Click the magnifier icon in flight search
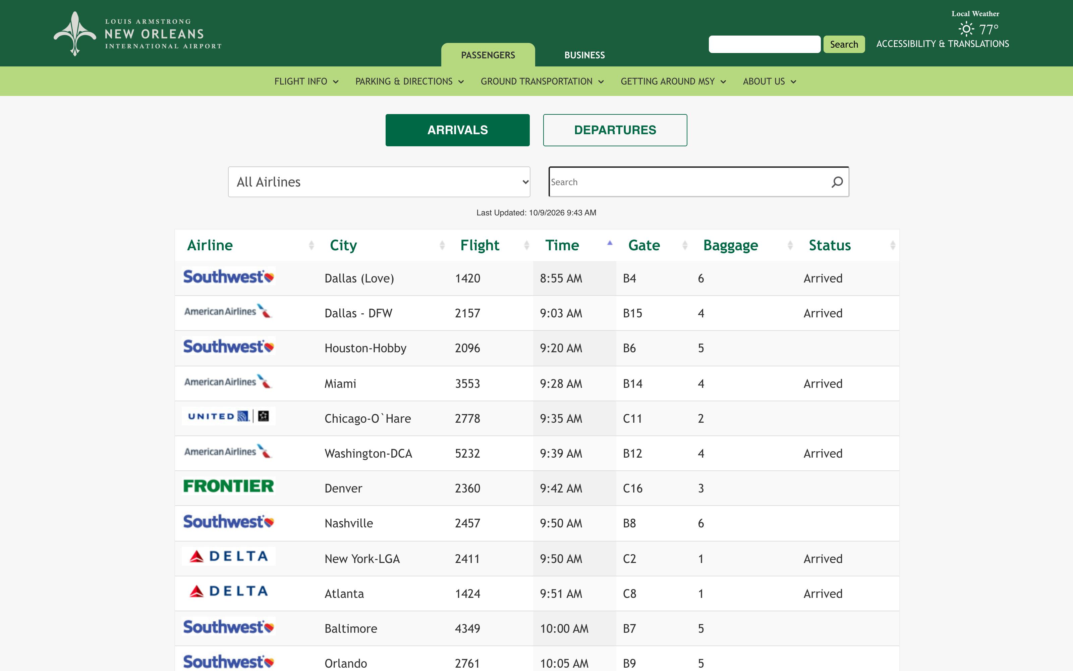1073x671 pixels. pyautogui.click(x=837, y=182)
